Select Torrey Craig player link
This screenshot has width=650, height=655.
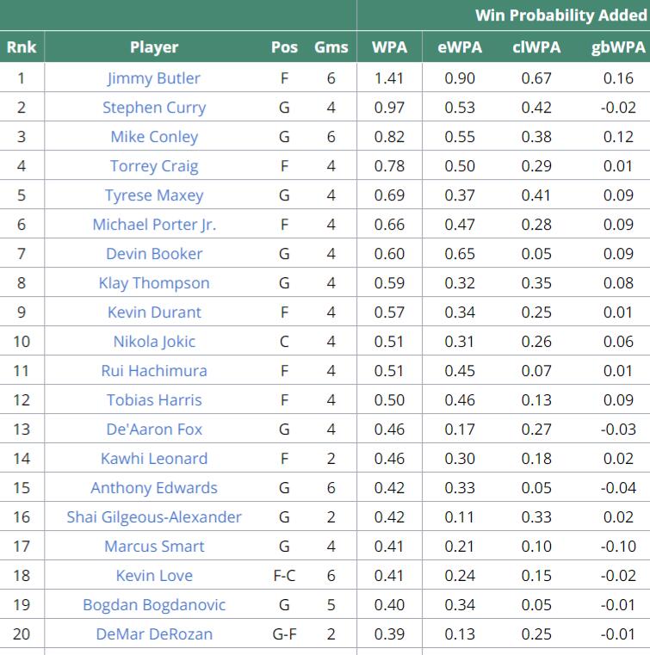154,166
